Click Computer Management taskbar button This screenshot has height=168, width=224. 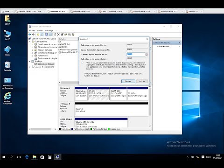tap(57, 157)
